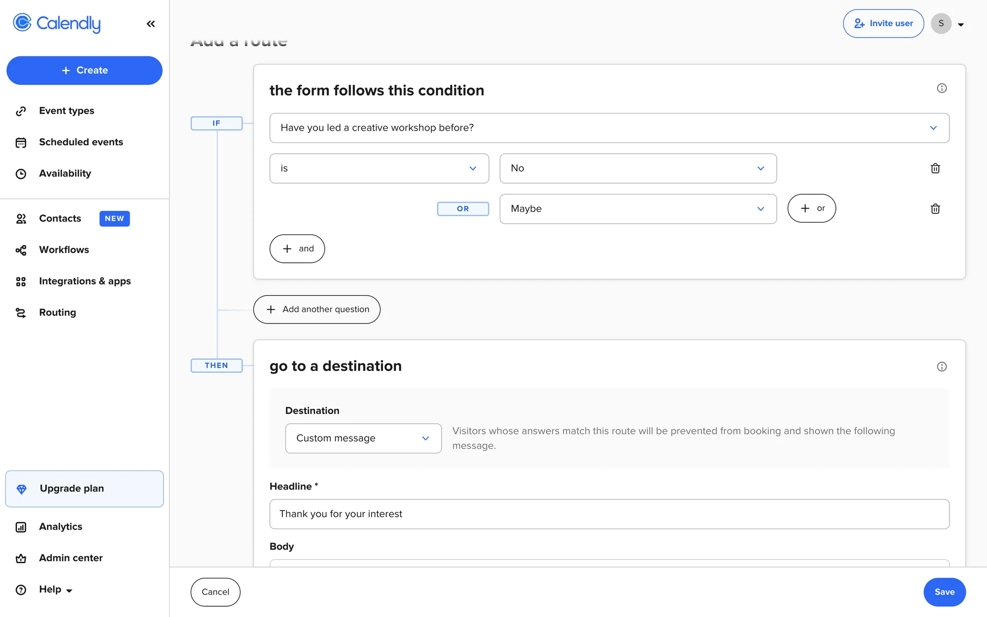Open the Routing sidebar item
The image size is (987, 617).
click(x=57, y=312)
